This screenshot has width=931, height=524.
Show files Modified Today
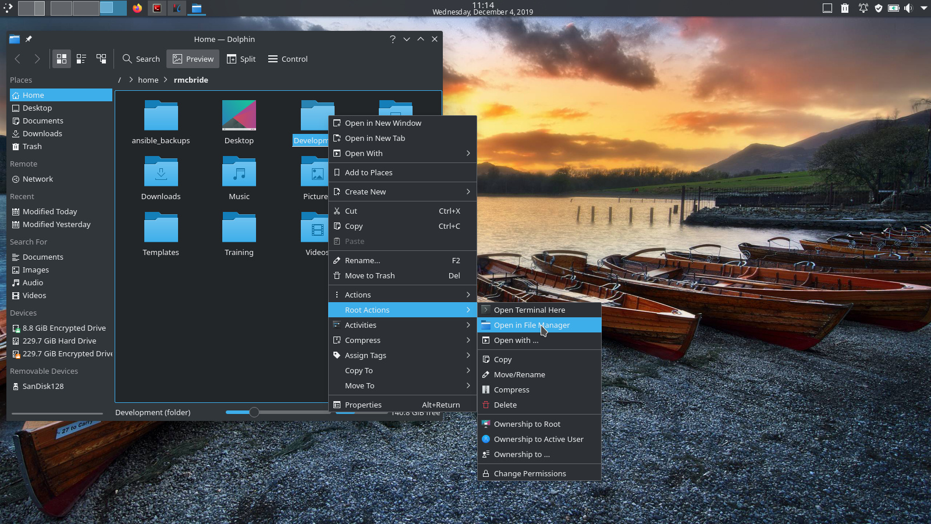(61, 211)
